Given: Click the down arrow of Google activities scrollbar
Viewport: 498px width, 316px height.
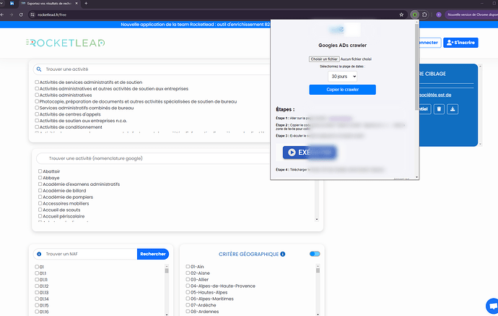Looking at the screenshot, I should 317,219.
